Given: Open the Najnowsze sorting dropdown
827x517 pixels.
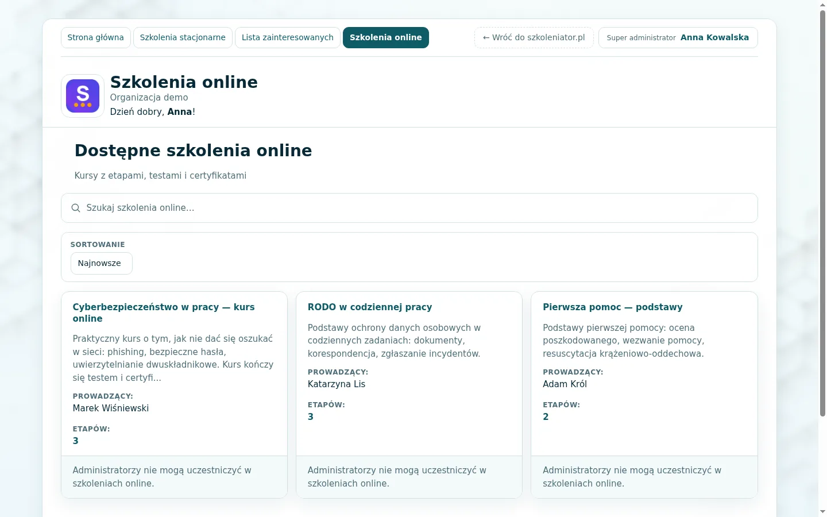Looking at the screenshot, I should coord(102,264).
